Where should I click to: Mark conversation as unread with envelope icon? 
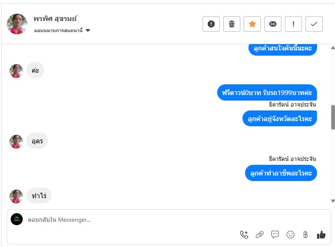coord(273,24)
